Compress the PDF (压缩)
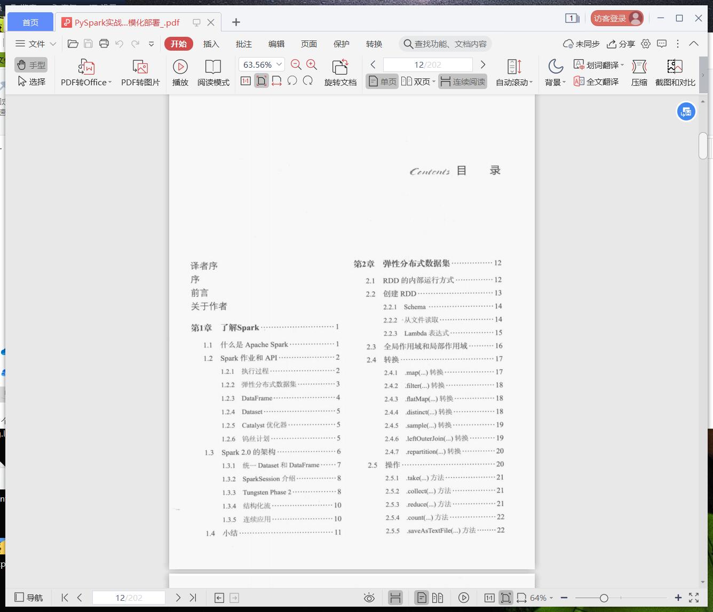The width and height of the screenshot is (713, 612). (x=639, y=73)
